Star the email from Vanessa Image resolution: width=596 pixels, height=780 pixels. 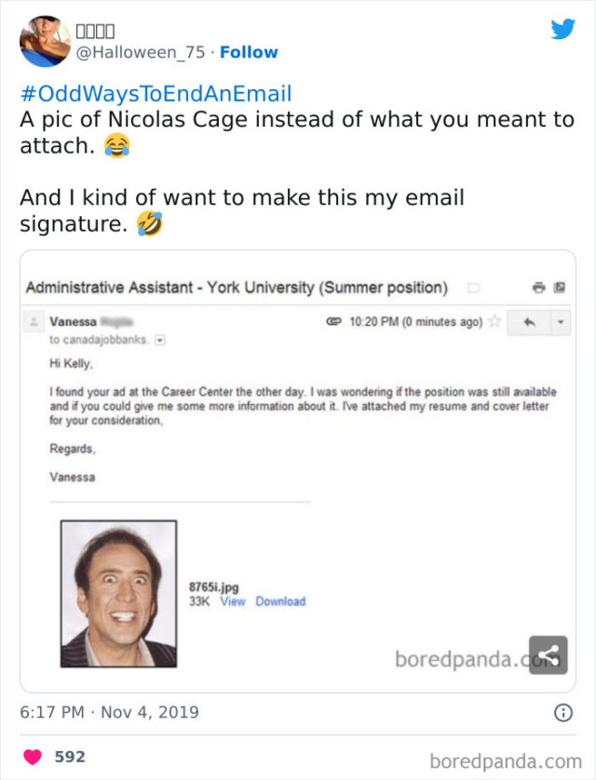point(495,320)
